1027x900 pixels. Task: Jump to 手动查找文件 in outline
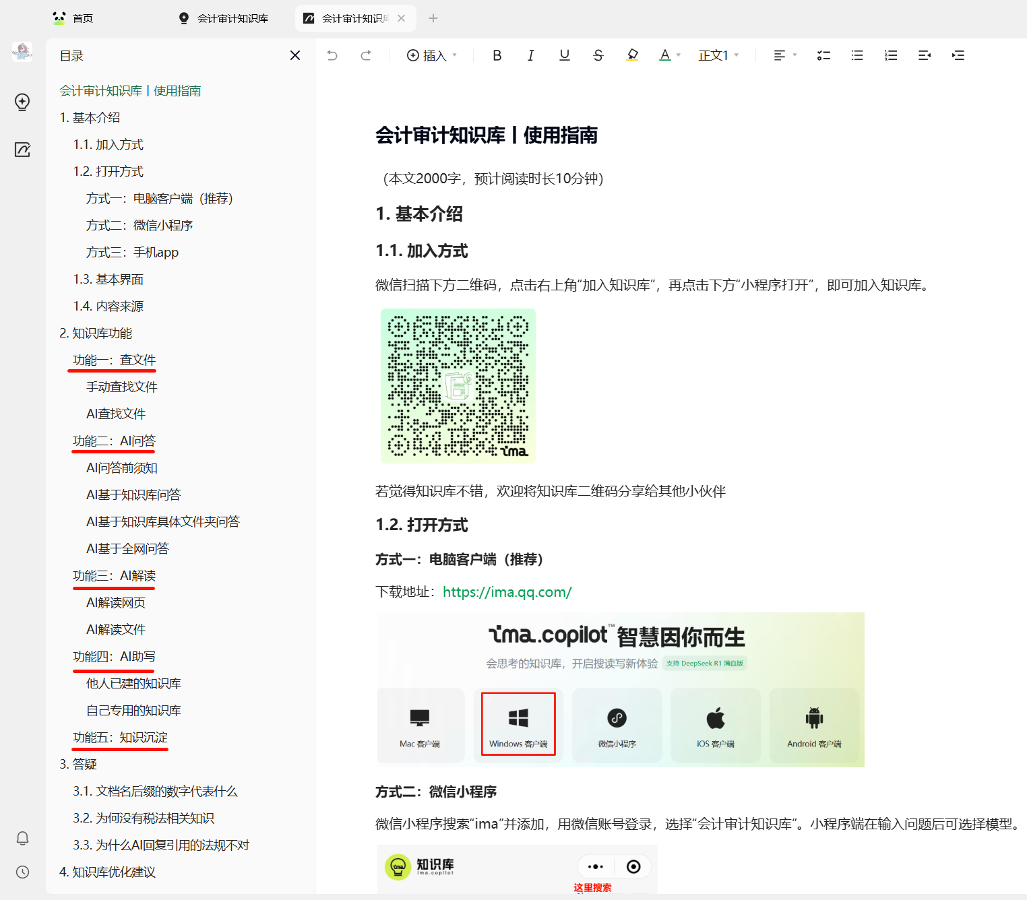pyautogui.click(x=121, y=387)
